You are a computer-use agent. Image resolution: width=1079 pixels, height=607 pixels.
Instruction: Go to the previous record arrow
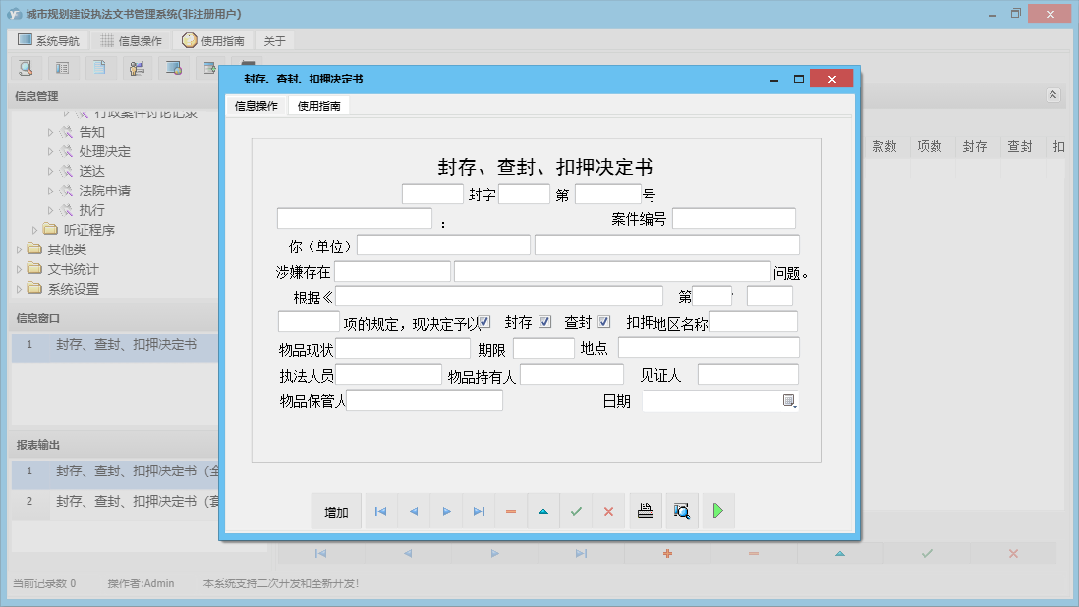[x=414, y=511]
